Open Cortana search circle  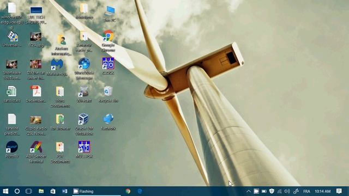point(17,191)
